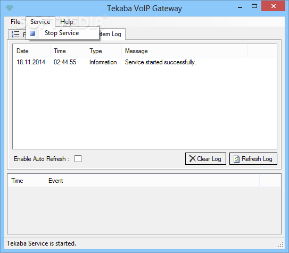289x253 pixels.
Task: Close the Tekaba VoIP Gateway window
Action: tap(274, 6)
